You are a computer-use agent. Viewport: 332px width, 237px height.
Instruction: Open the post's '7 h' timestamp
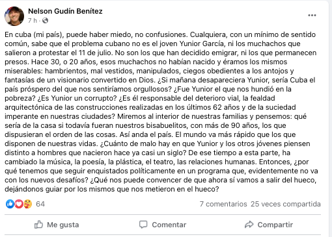(33, 21)
